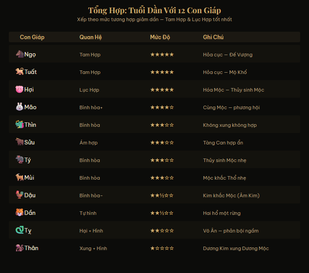The image size is (309, 273).
Task: Click the tiger icon beside Dần
Action: click(x=19, y=213)
